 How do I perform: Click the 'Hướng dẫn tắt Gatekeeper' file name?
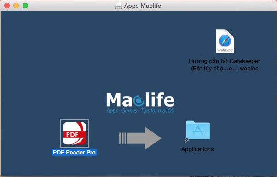pyautogui.click(x=225, y=64)
